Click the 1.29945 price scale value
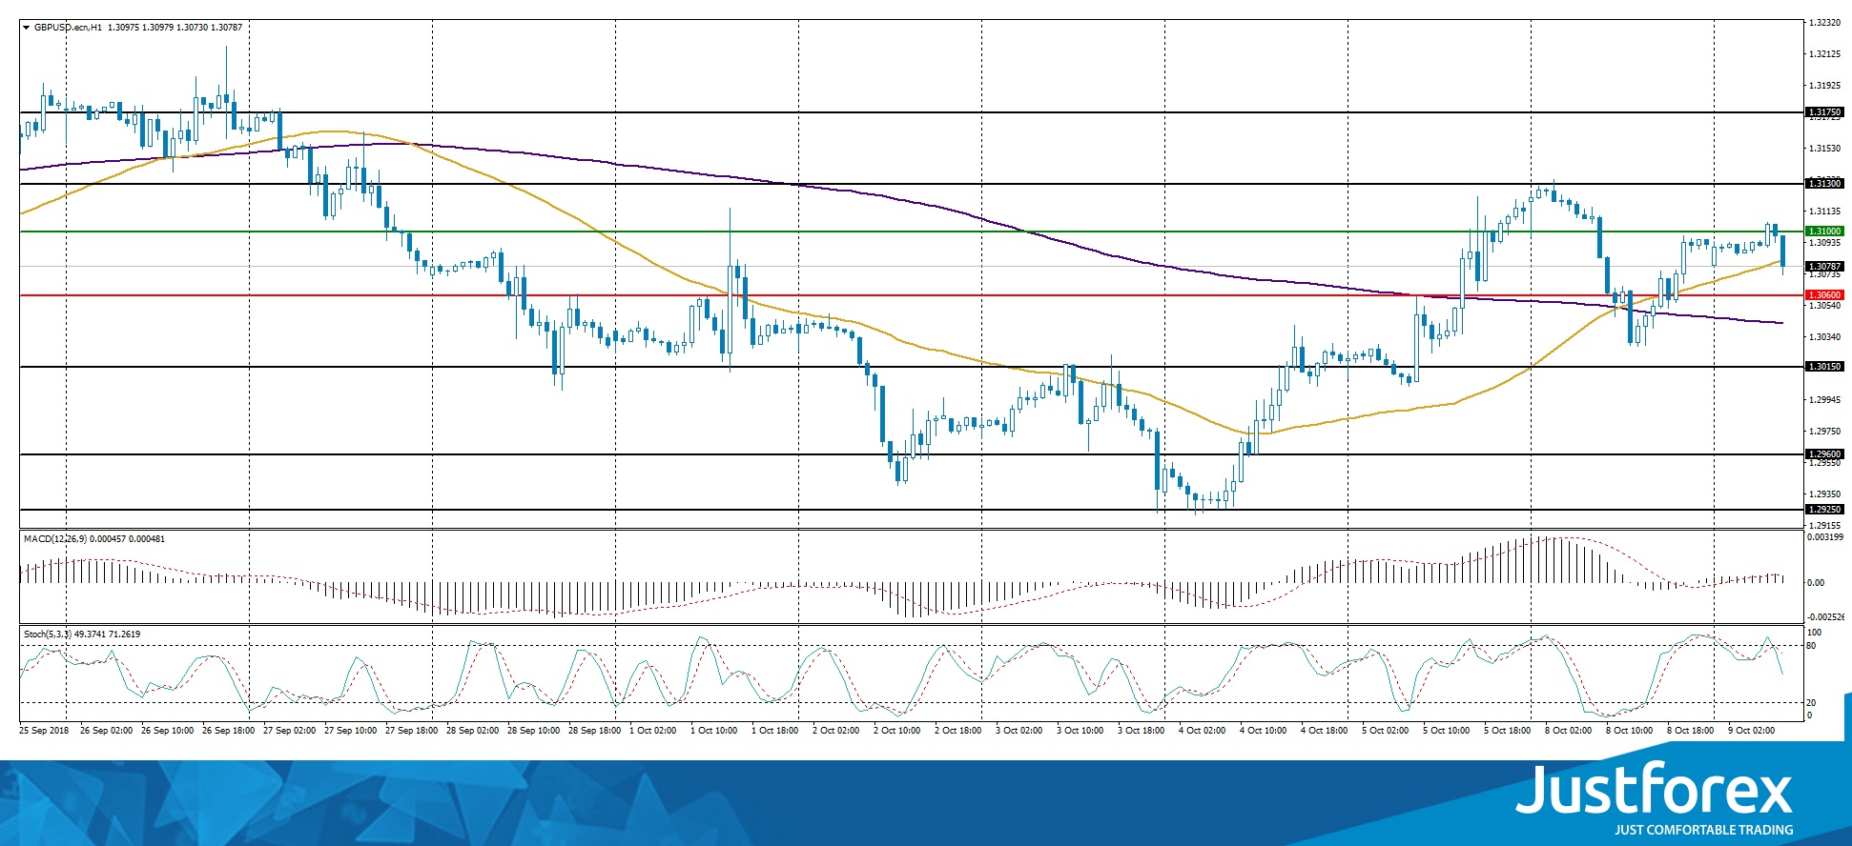 pyautogui.click(x=1824, y=400)
